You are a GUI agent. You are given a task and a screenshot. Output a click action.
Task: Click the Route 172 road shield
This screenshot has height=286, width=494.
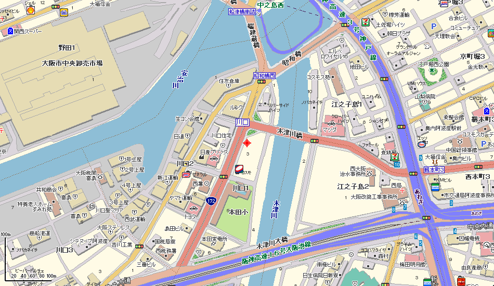(211, 201)
